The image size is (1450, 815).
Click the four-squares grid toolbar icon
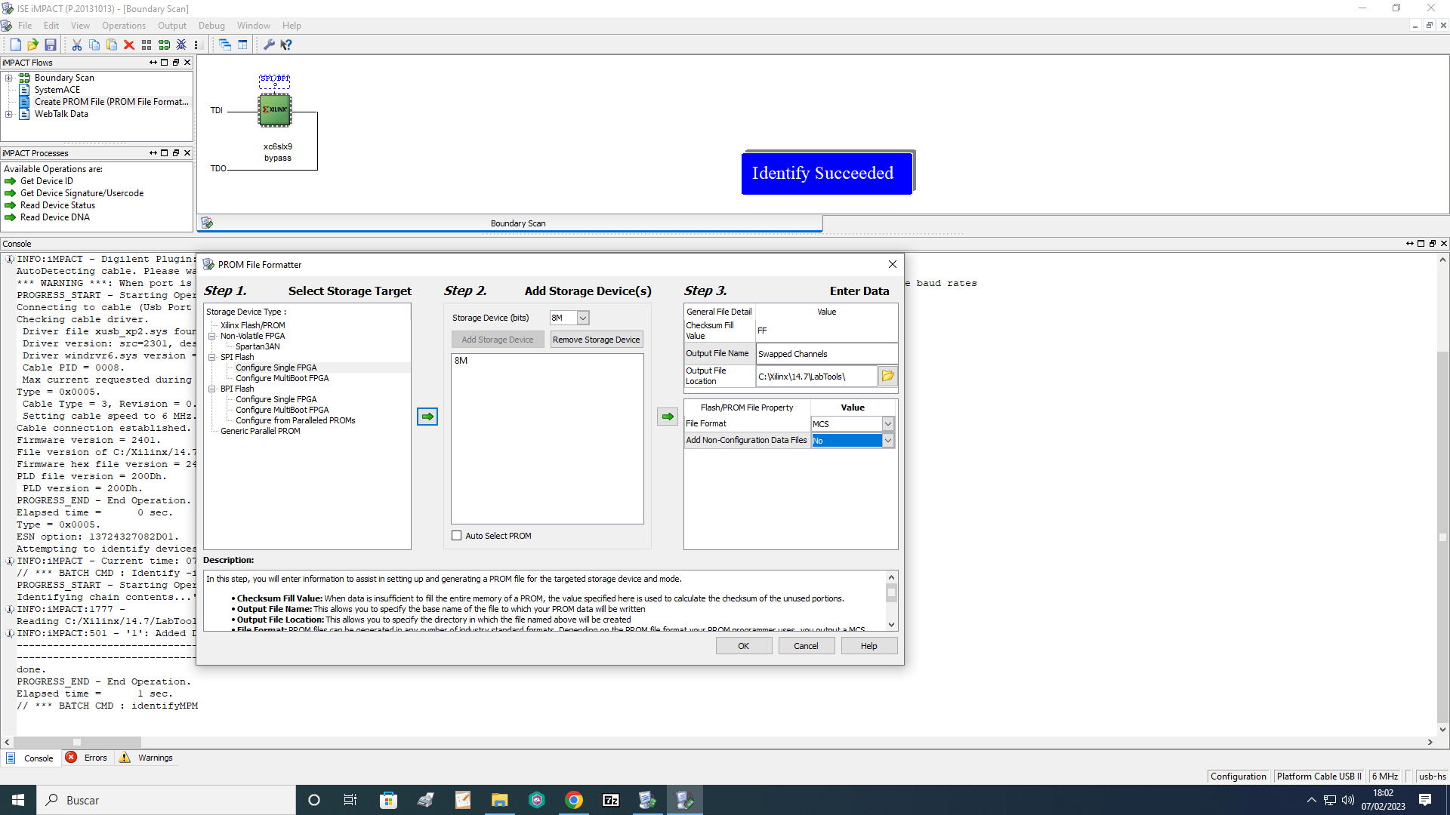(147, 45)
